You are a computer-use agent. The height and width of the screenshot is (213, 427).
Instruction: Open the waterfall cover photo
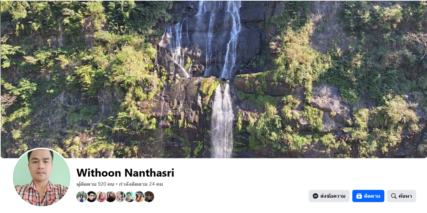(213, 79)
